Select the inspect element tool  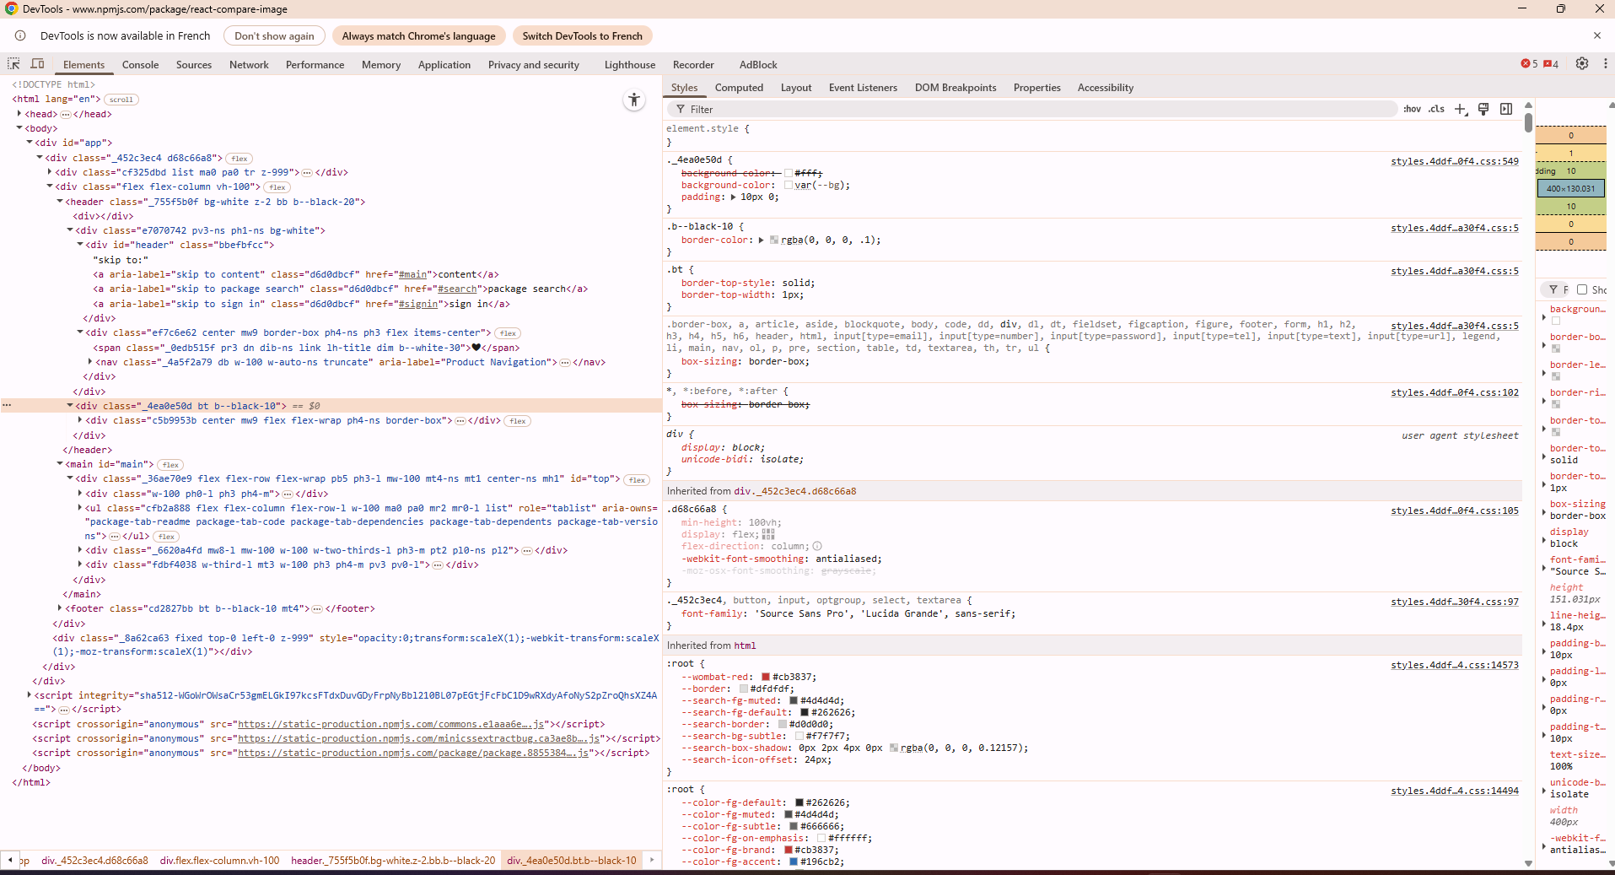pos(13,64)
